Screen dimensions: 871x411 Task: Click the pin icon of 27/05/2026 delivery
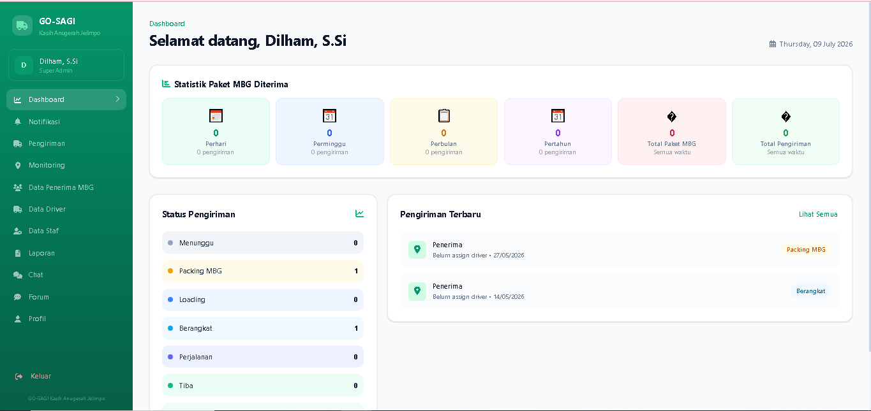pos(417,250)
